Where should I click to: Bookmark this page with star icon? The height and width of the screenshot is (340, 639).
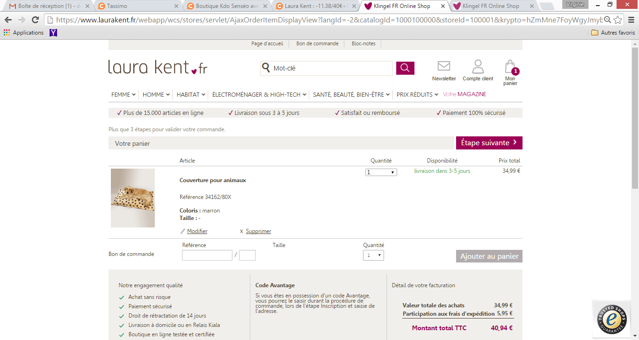click(618, 20)
